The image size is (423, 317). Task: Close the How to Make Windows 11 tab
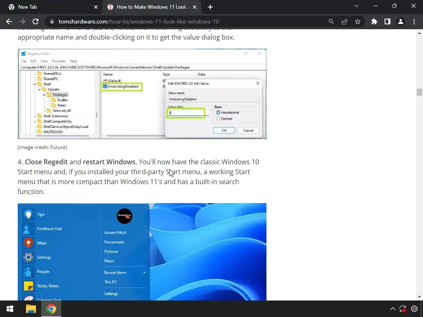pos(195,7)
